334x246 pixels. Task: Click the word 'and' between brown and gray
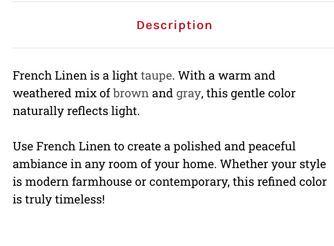click(x=162, y=93)
